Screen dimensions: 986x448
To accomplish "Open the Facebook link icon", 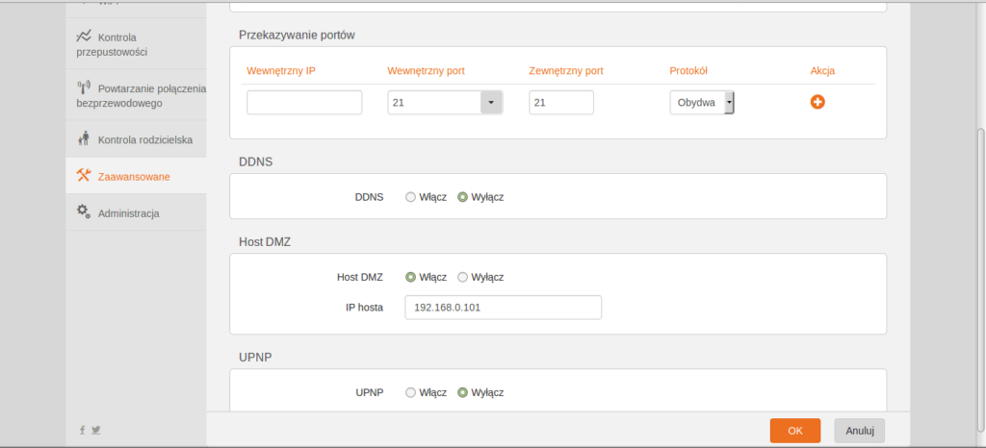I will [x=83, y=430].
